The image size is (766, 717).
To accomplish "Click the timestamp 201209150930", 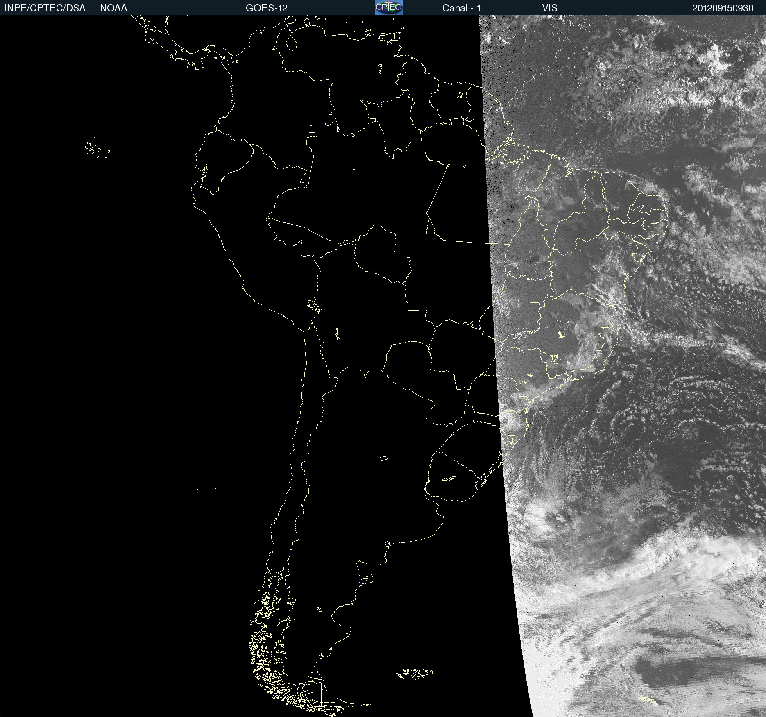I will coord(723,8).
